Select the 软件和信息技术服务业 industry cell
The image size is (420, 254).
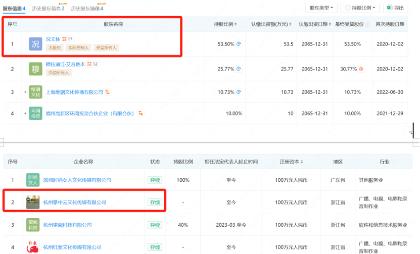(383, 225)
